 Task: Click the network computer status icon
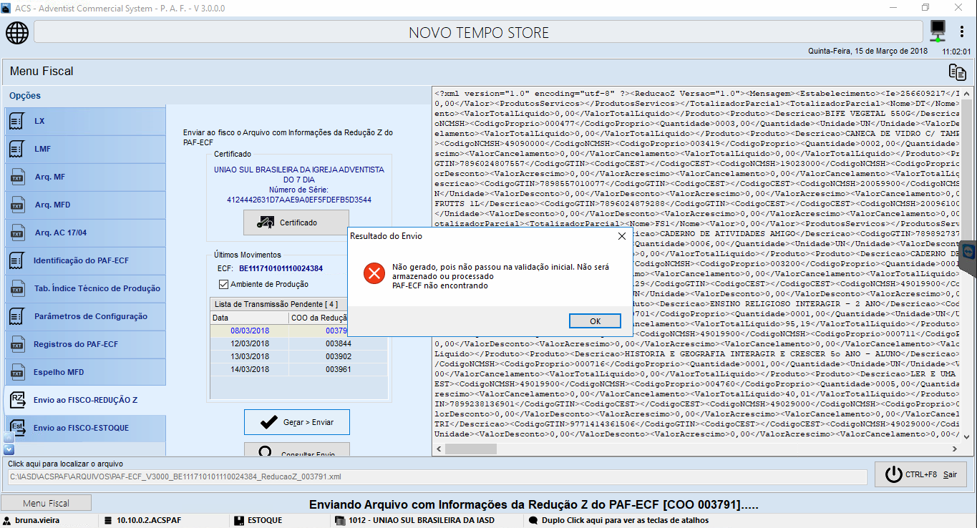coord(938,31)
